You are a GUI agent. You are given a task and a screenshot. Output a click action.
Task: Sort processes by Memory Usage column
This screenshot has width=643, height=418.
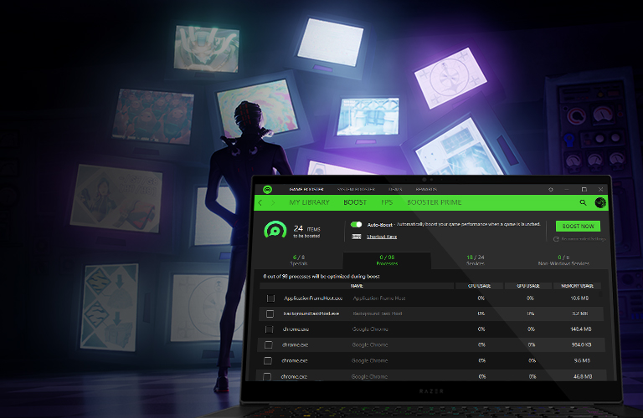pos(575,285)
